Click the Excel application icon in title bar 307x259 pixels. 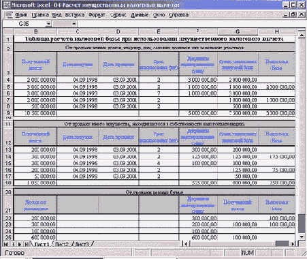7,5
